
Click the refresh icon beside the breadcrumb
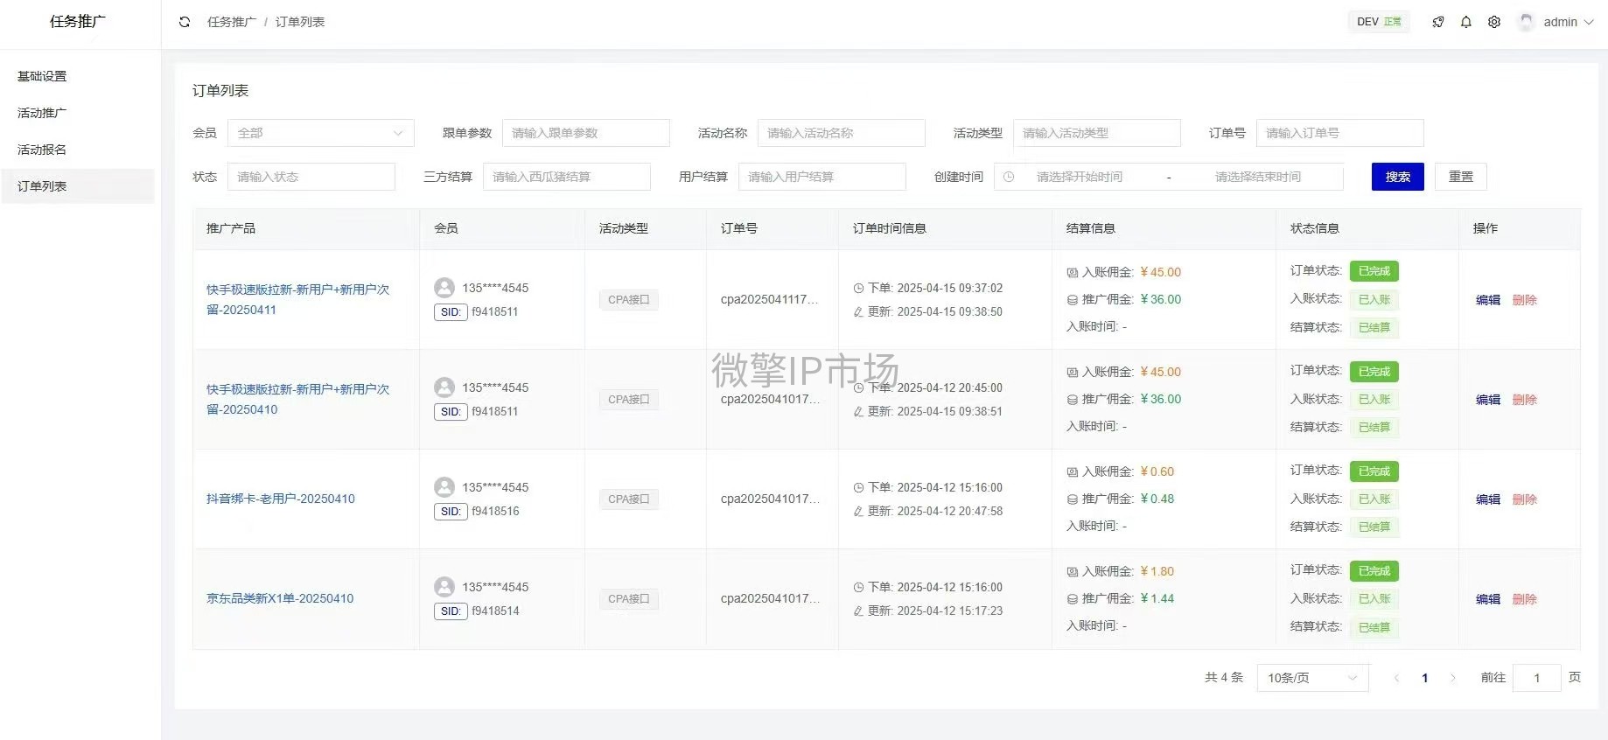[x=185, y=22]
